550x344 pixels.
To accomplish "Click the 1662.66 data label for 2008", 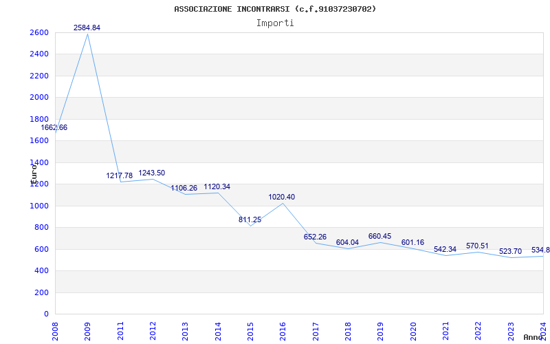I will [x=54, y=128].
